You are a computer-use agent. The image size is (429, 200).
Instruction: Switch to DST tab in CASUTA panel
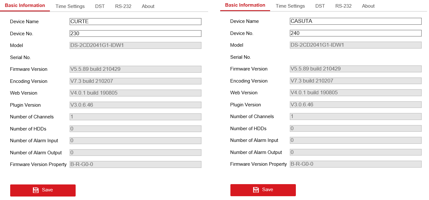pyautogui.click(x=320, y=6)
